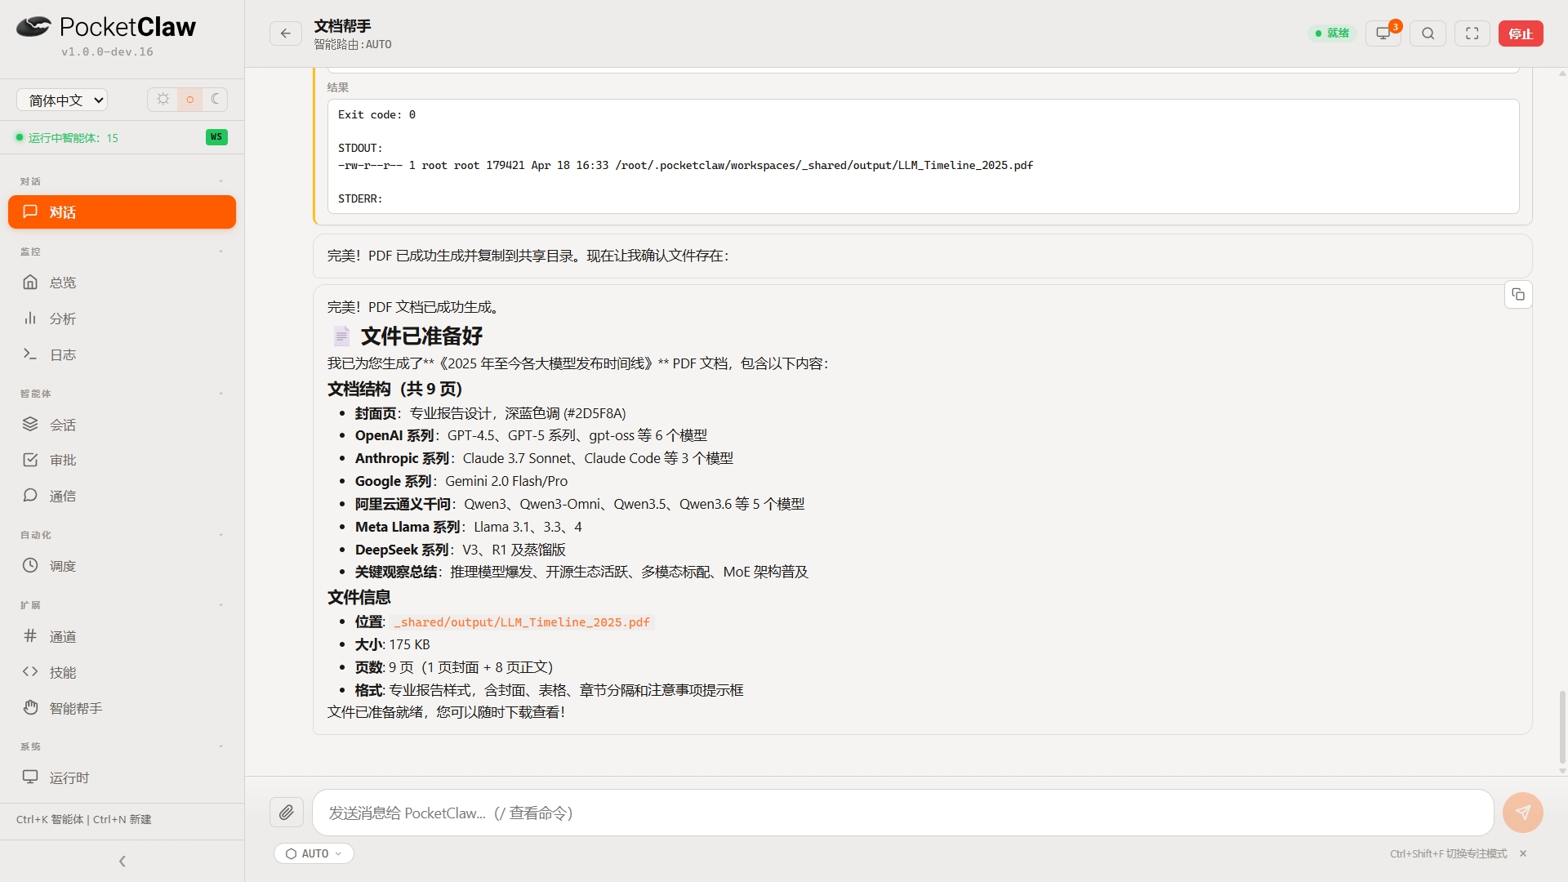The height and width of the screenshot is (882, 1568).
Task: Click the 运行中智能体: 15 status
Action: pos(67,137)
